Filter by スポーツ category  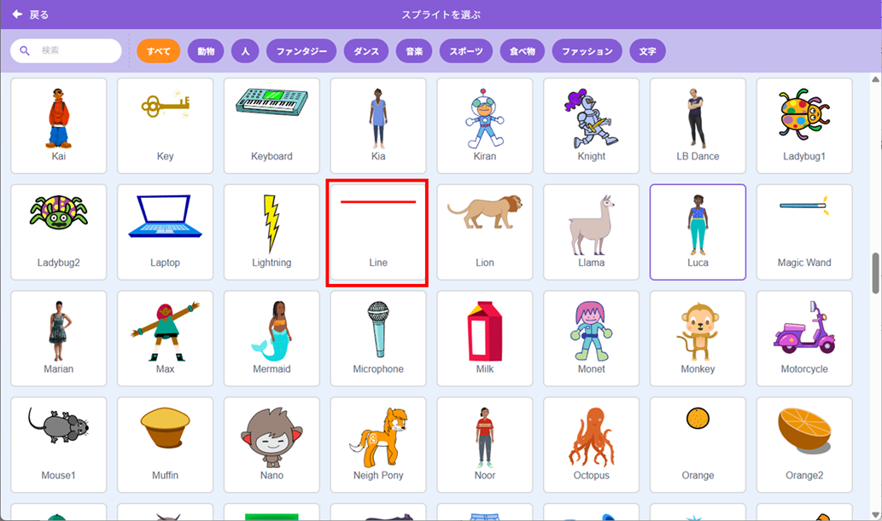tap(466, 51)
